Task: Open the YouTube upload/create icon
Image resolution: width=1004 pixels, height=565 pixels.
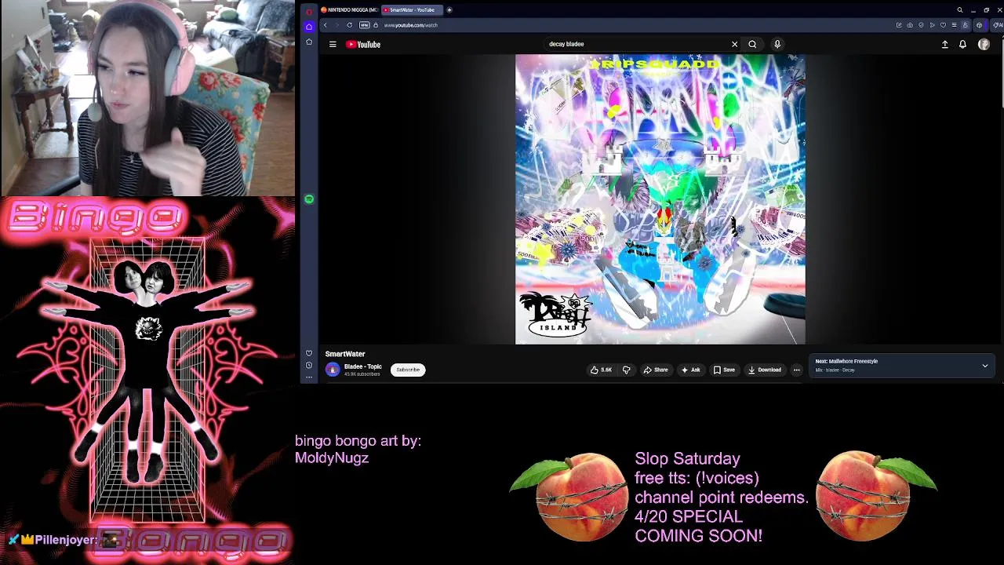Action: 944,45
